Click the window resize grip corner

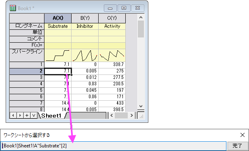(141, 116)
